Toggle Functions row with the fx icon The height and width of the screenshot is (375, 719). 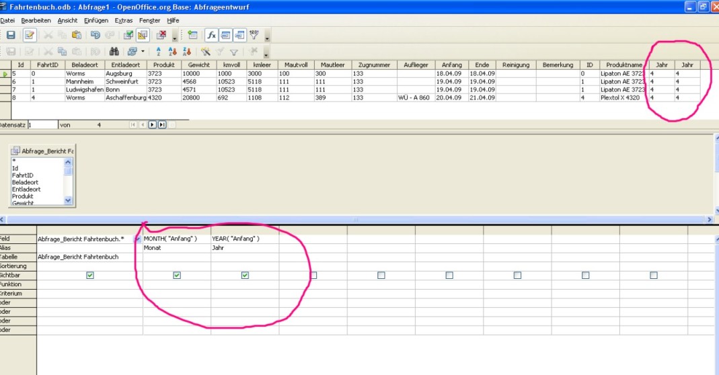pyautogui.click(x=211, y=35)
